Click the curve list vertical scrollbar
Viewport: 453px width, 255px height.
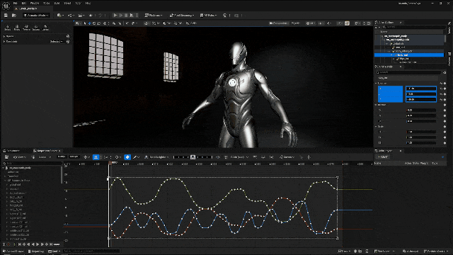[x=62, y=175]
